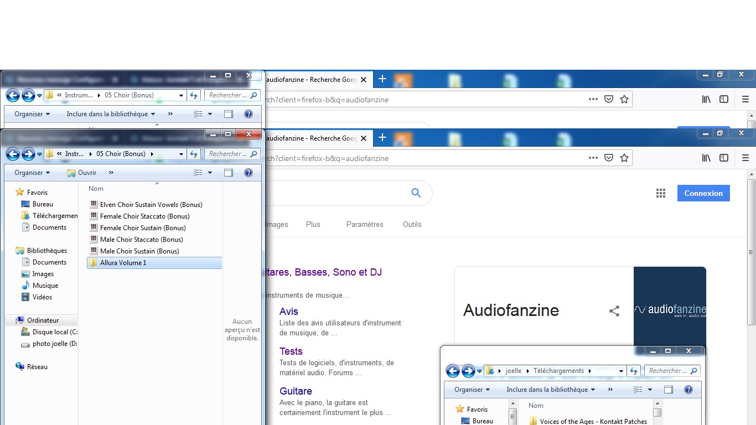
Task: Refresh the Téléchargements window address bar
Action: click(x=634, y=371)
